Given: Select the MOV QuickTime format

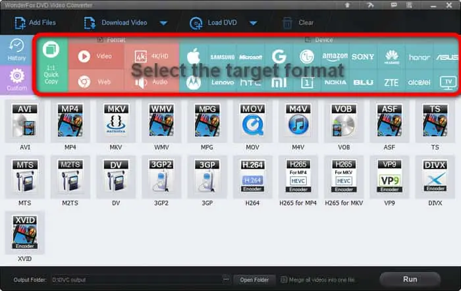Looking at the screenshot, I should pos(252,121).
